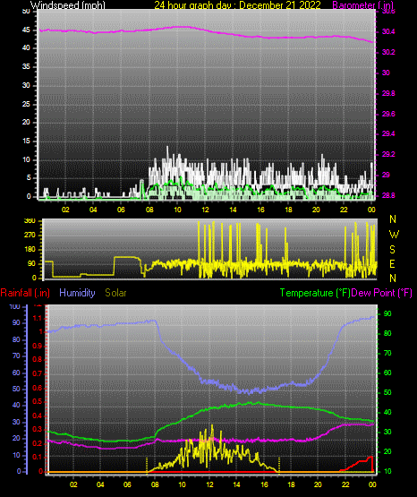The width and height of the screenshot is (417, 497).
Task: Click '30.4' on the barometer axis
Action: 388,31
